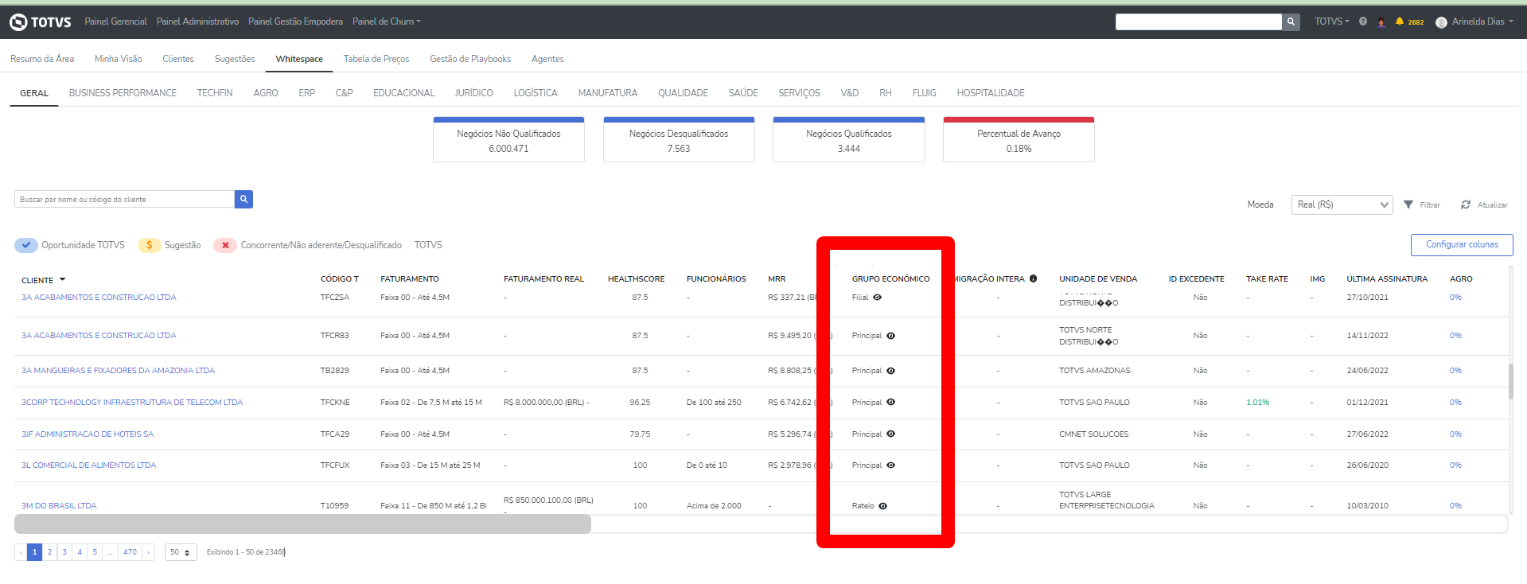1527x584 pixels.
Task: Click the Configurar colunas button
Action: coord(1462,245)
